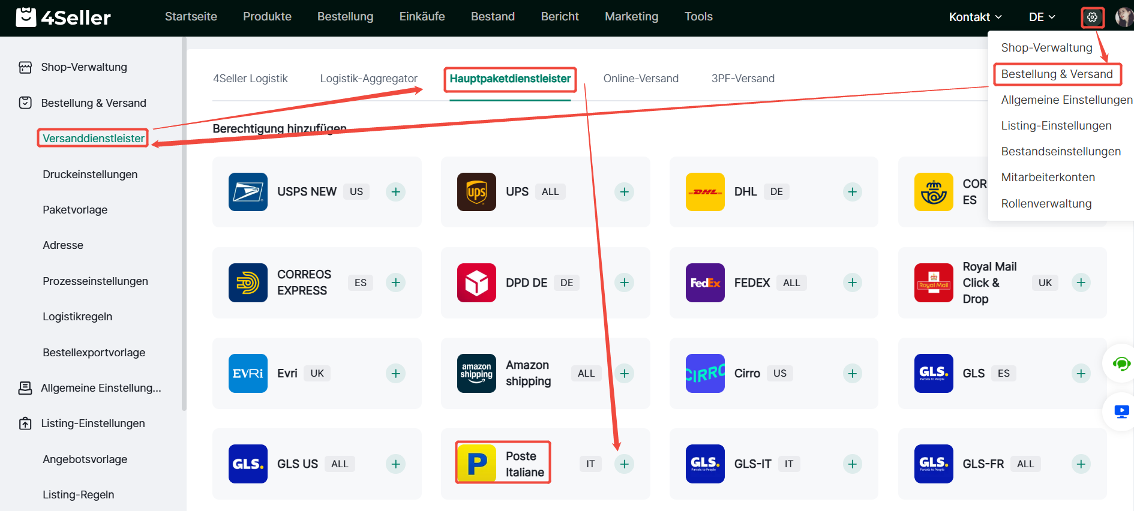The height and width of the screenshot is (511, 1134).
Task: Add FEDEX with plus icon
Action: (x=852, y=282)
